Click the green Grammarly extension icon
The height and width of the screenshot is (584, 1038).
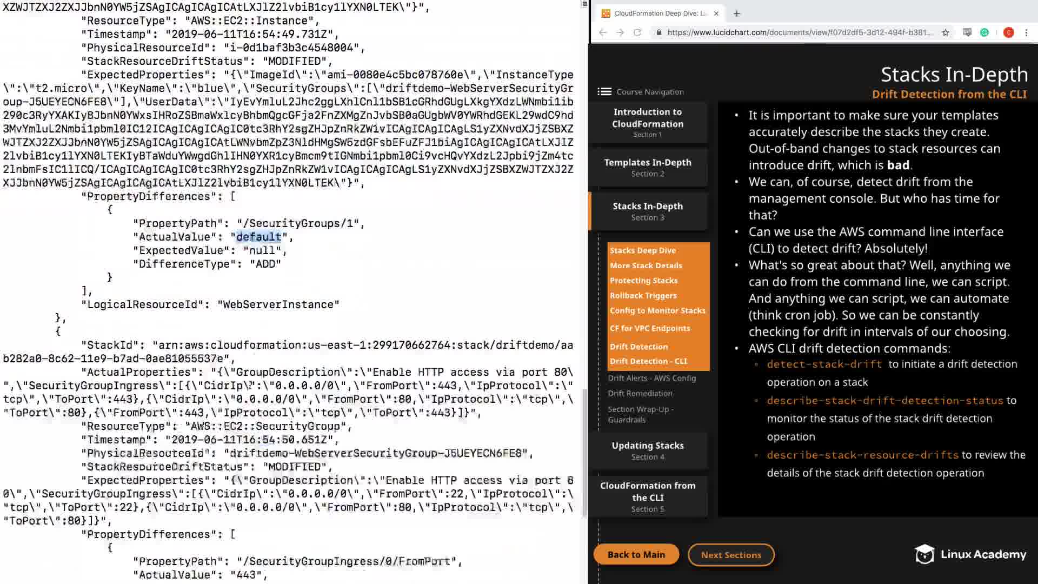[x=984, y=32]
